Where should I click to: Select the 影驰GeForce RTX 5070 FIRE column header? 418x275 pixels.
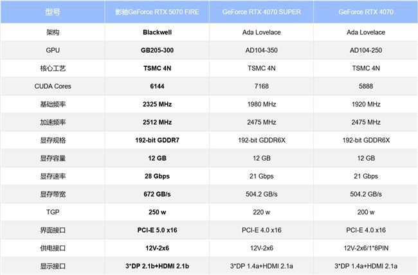point(157,12)
